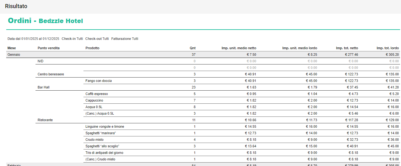Click the 'Punto vendita' column header
Viewport: 401px width, 166px height.
pos(49,48)
